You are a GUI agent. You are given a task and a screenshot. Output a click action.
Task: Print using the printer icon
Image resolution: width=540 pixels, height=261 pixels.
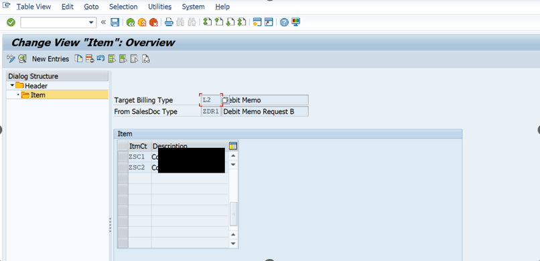168,22
